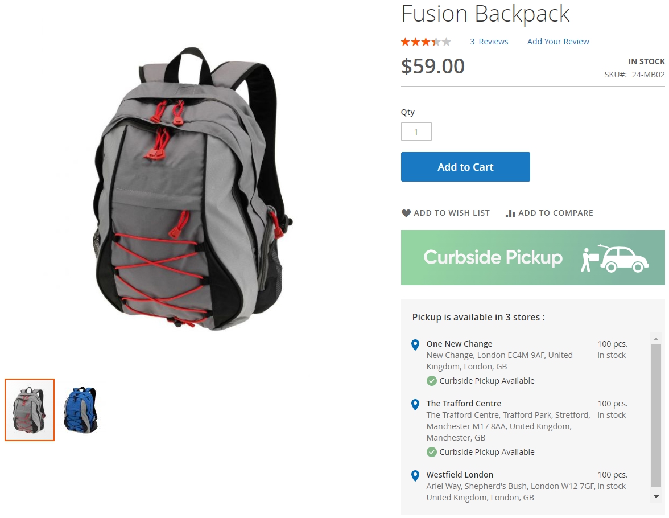Select the blue backpack thumbnail
The width and height of the screenshot is (669, 518).
pyautogui.click(x=81, y=410)
